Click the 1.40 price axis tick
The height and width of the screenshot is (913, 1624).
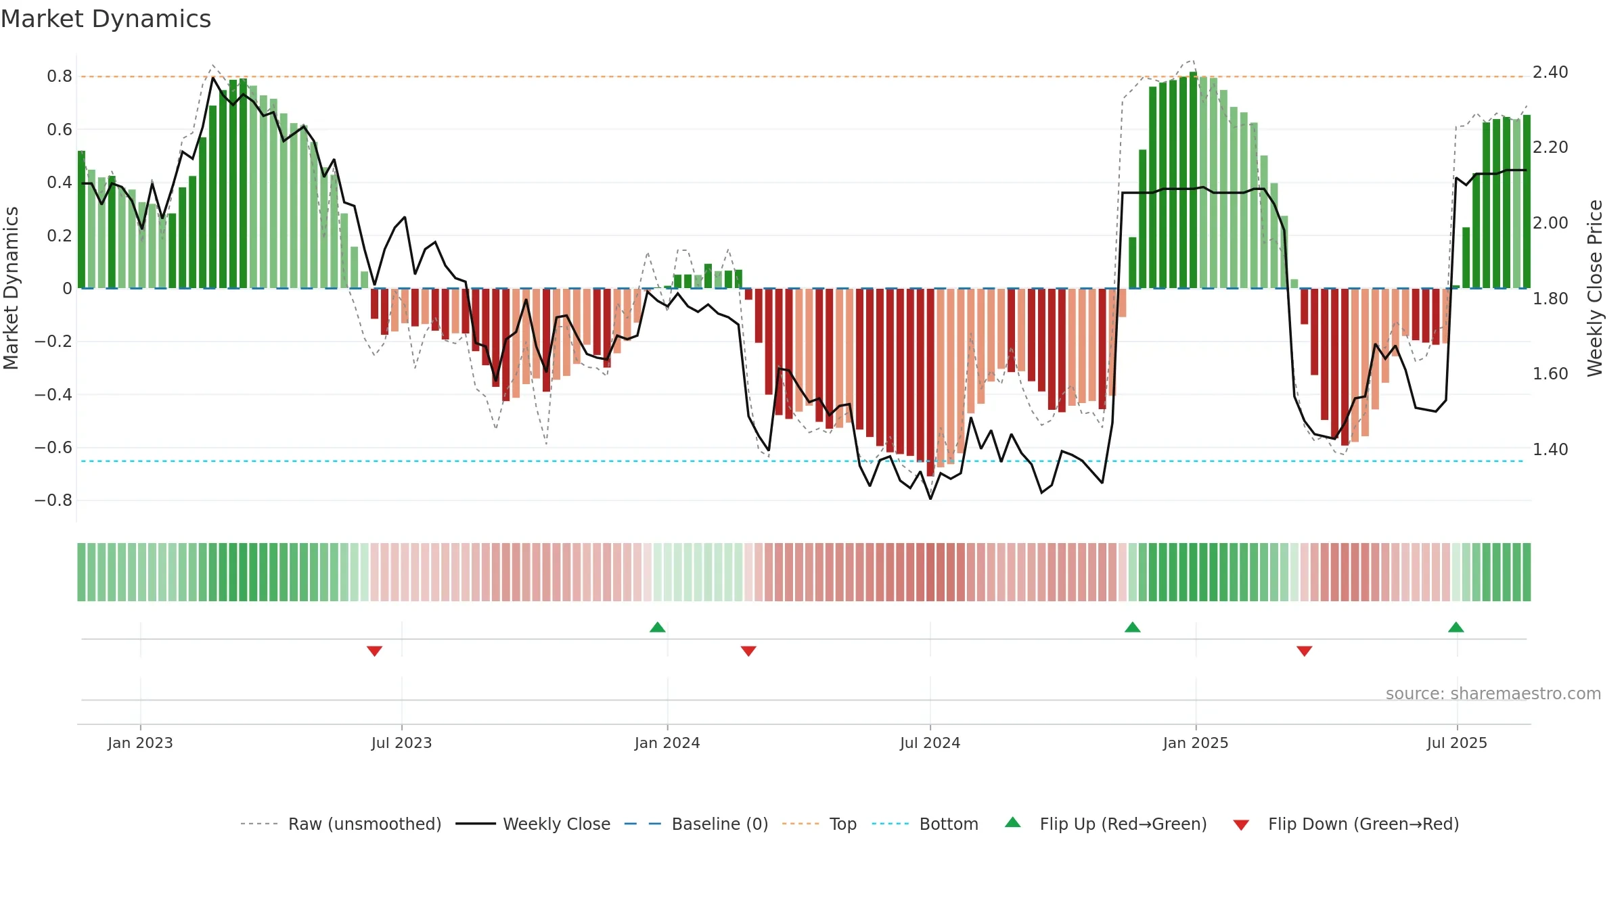click(x=1550, y=449)
